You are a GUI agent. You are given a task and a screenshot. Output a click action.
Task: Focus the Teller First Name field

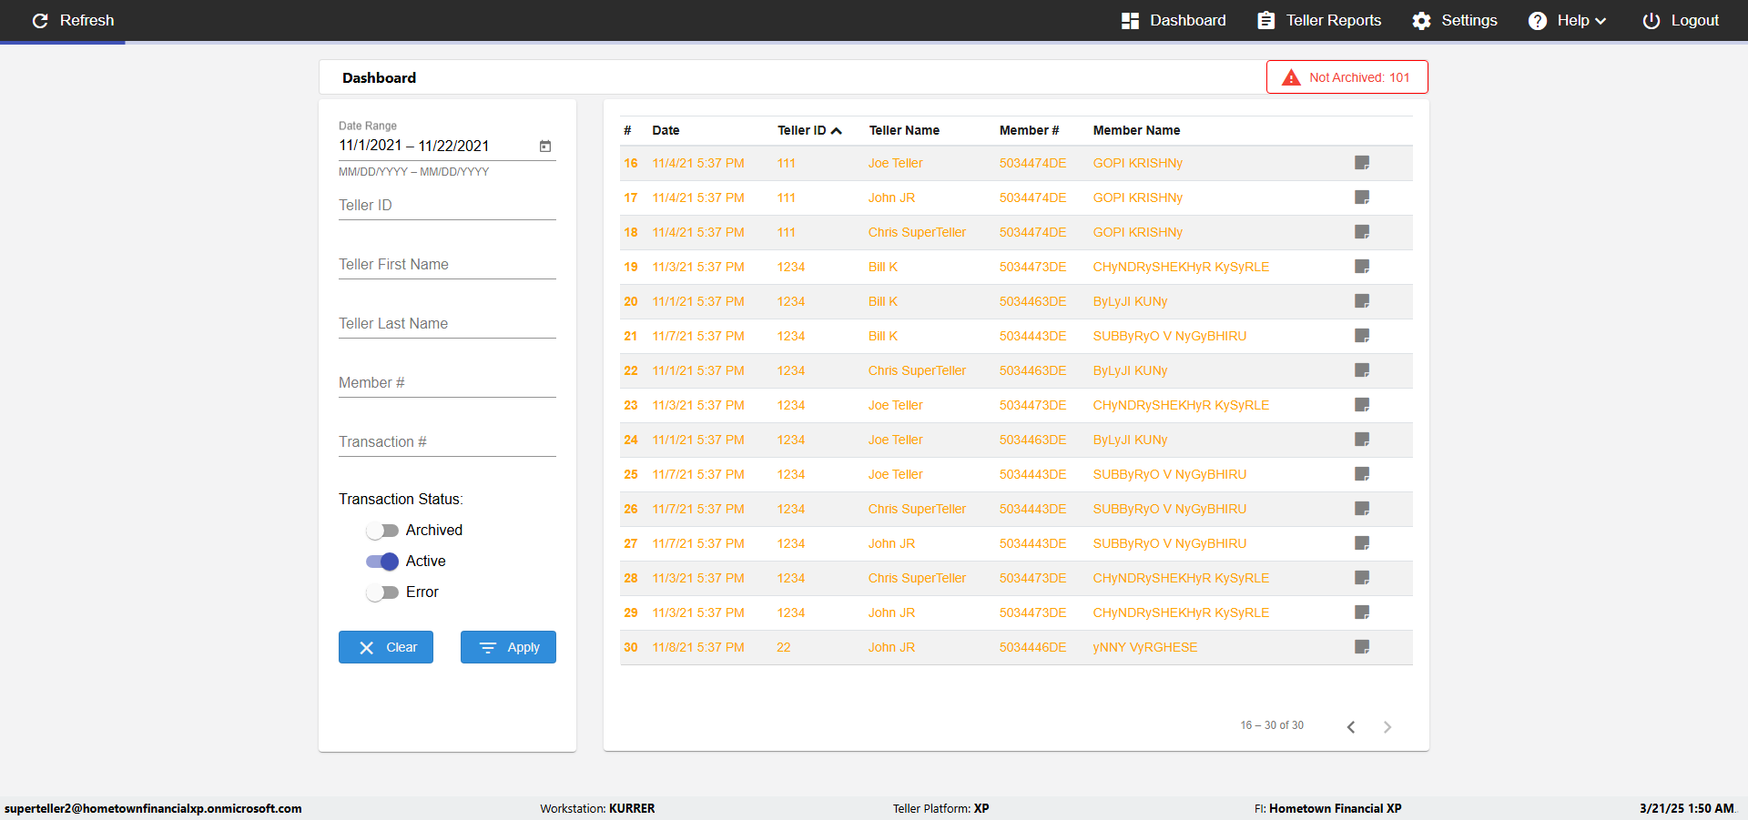point(447,265)
